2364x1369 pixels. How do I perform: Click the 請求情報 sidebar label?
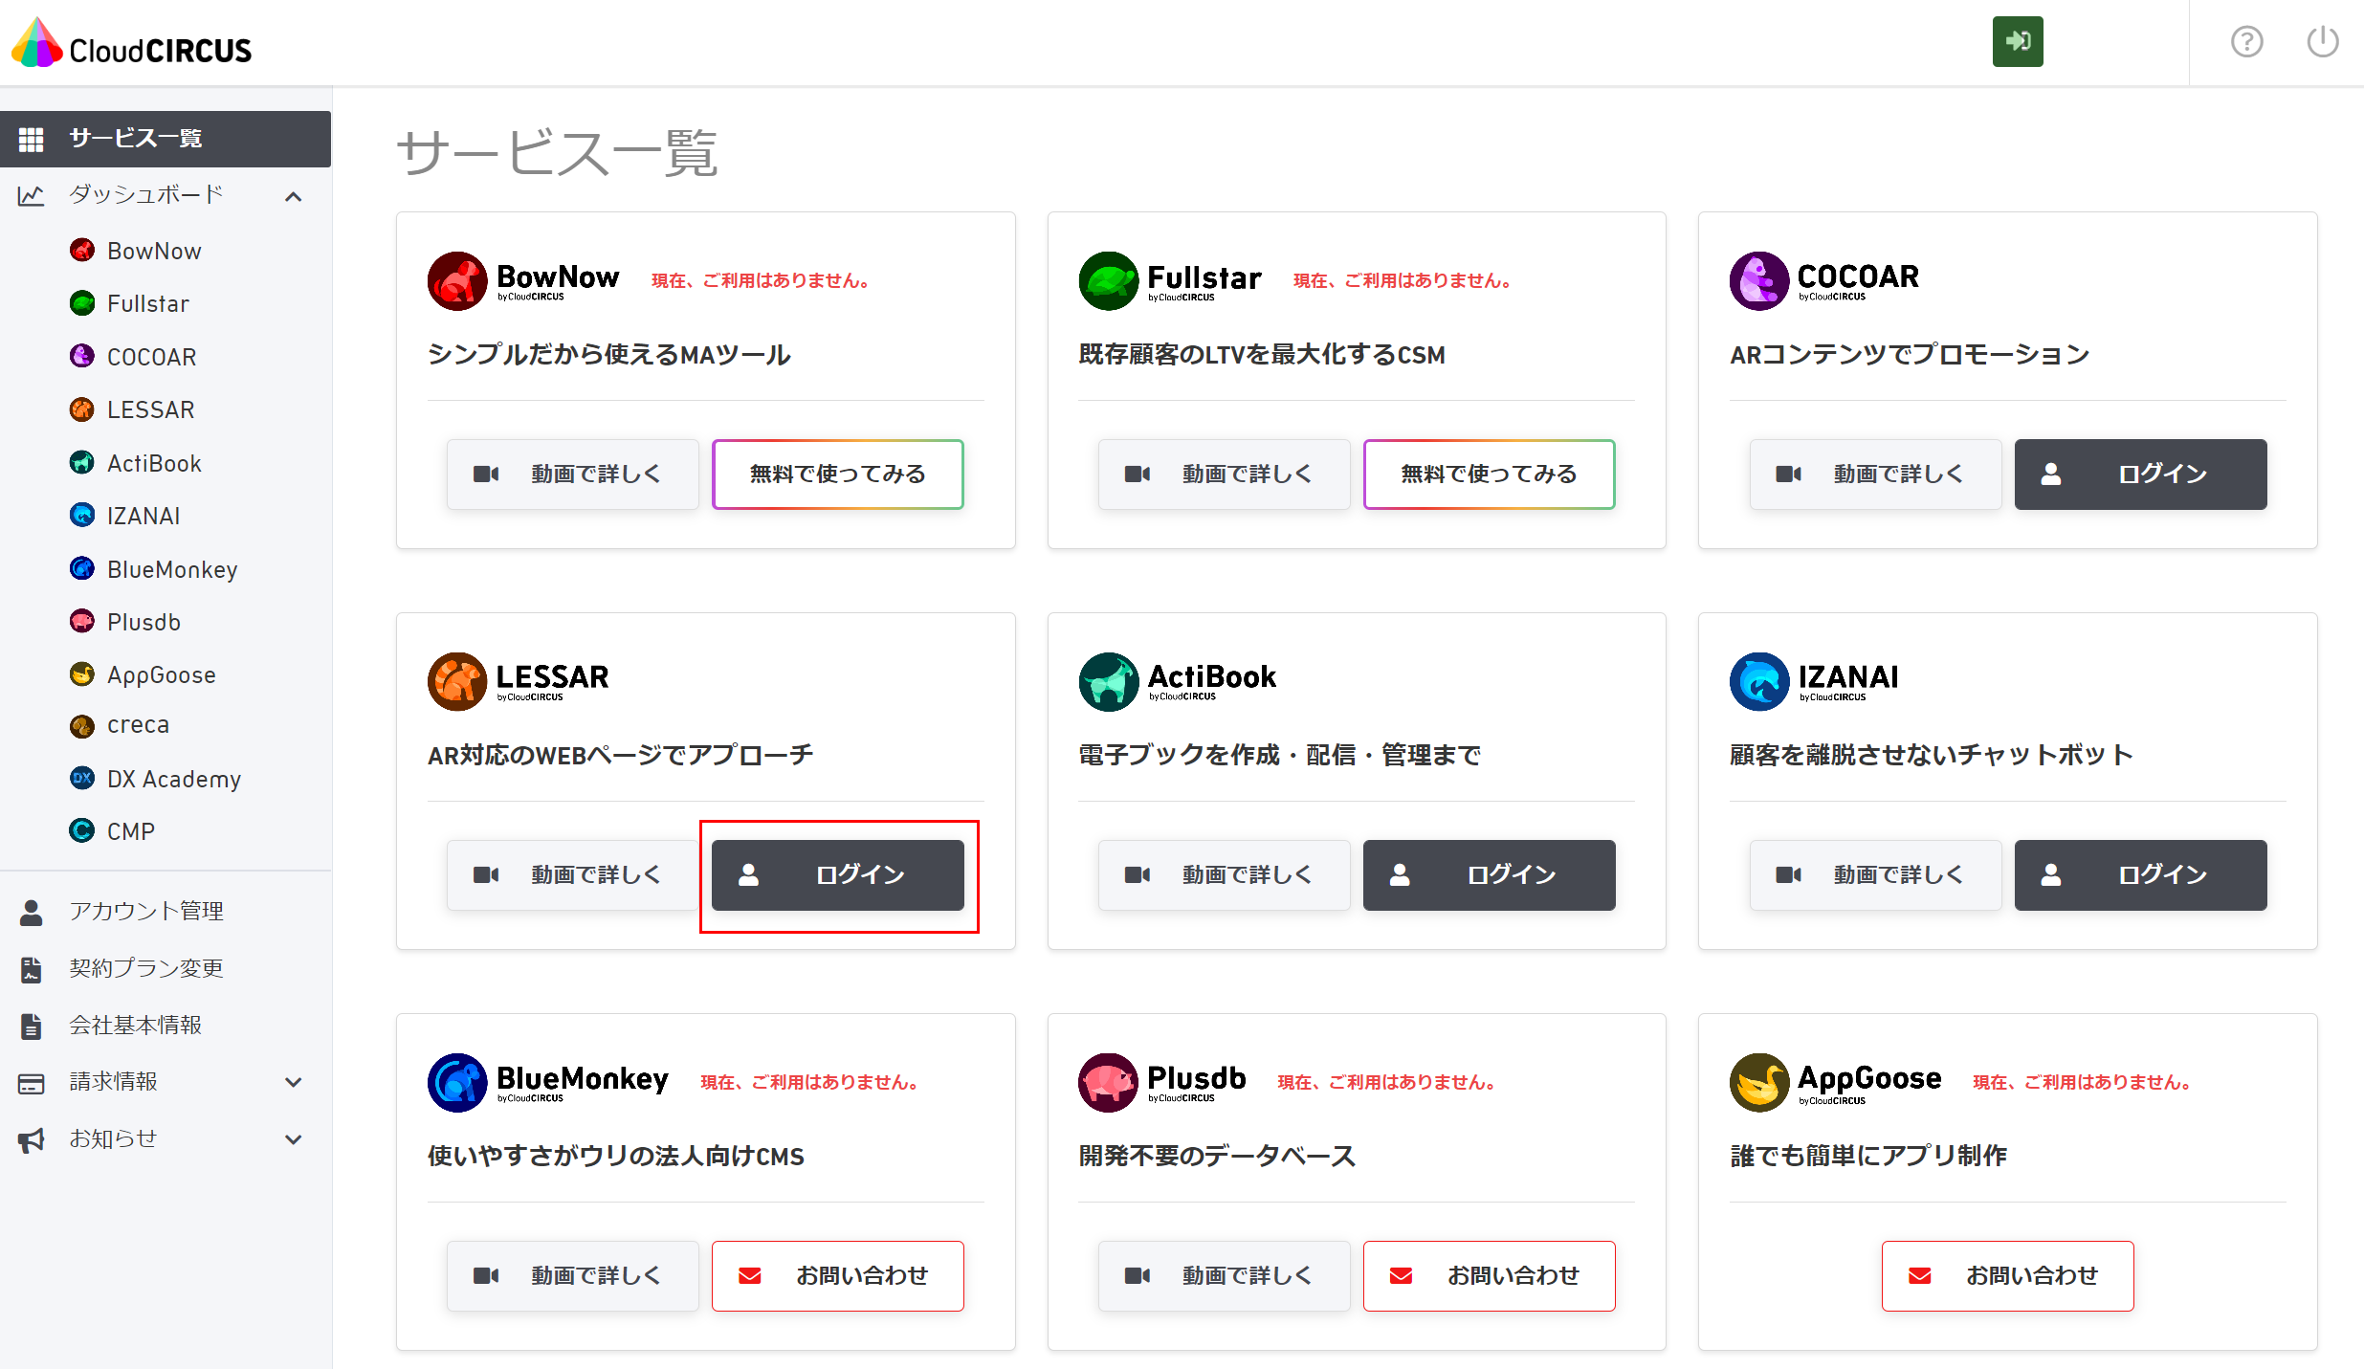coord(113,1082)
